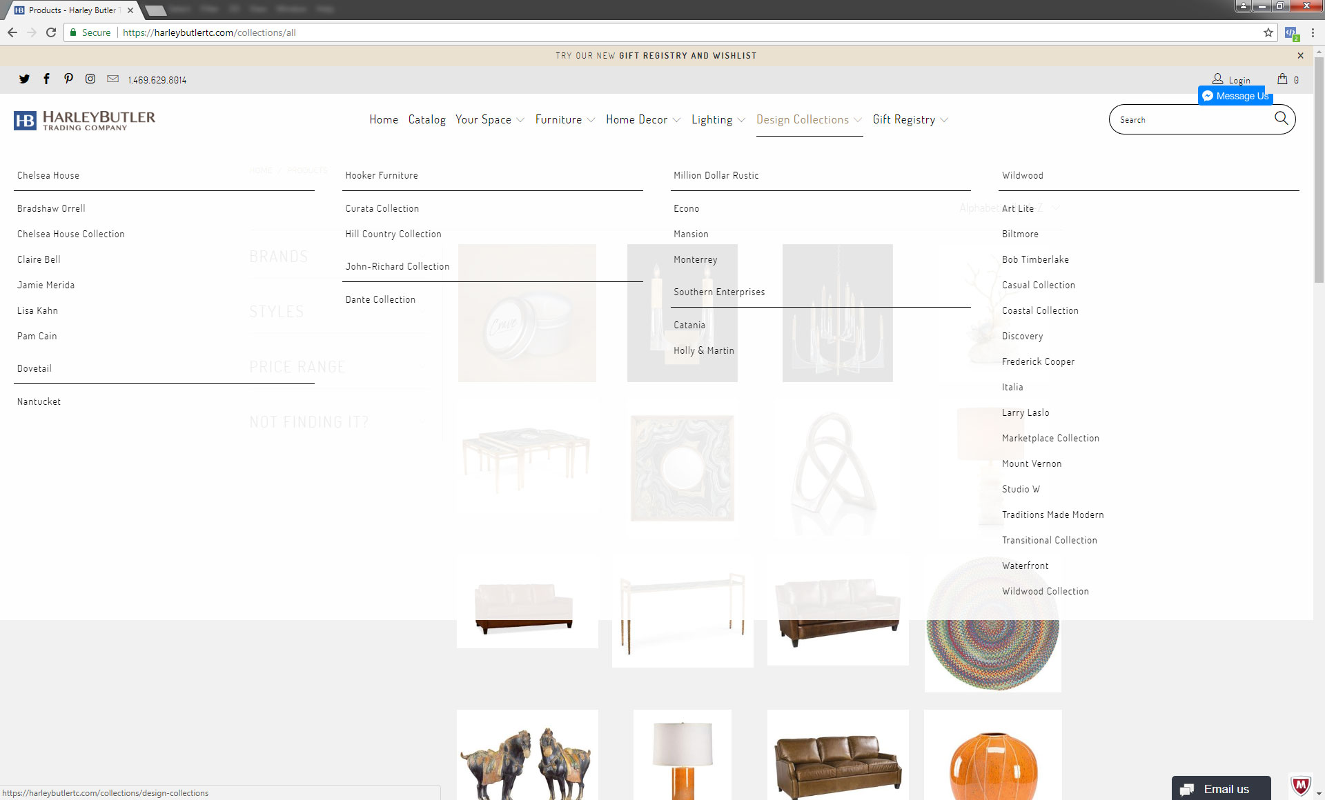
Task: Select Larry Laslo collection
Action: coord(1025,412)
